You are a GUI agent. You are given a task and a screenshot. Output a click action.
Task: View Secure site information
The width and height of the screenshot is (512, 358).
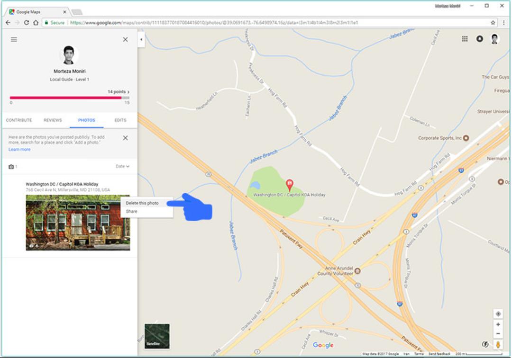(55, 23)
